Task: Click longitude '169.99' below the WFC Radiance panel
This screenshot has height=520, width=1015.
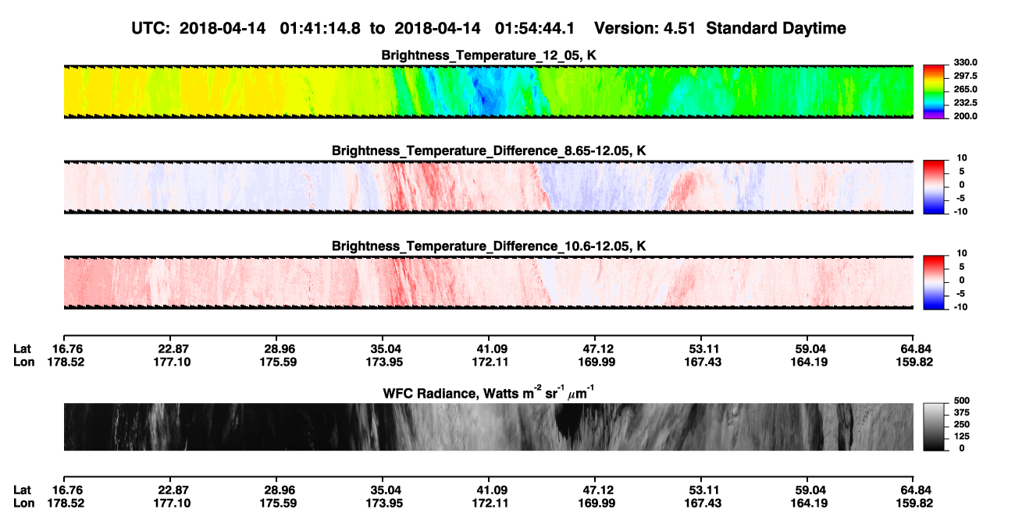Action: point(597,503)
